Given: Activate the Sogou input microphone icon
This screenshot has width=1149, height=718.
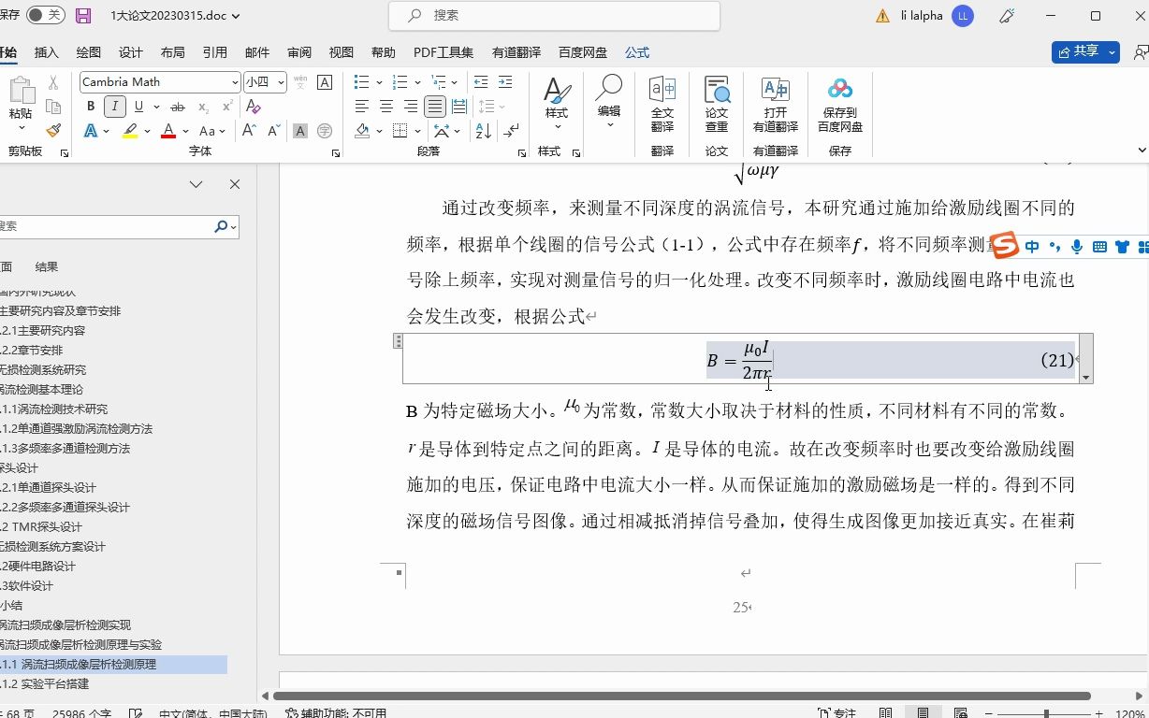Looking at the screenshot, I should pyautogui.click(x=1076, y=246).
